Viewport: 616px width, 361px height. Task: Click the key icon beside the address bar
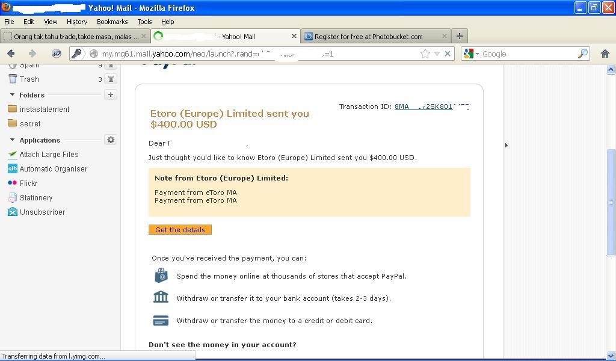pos(76,54)
